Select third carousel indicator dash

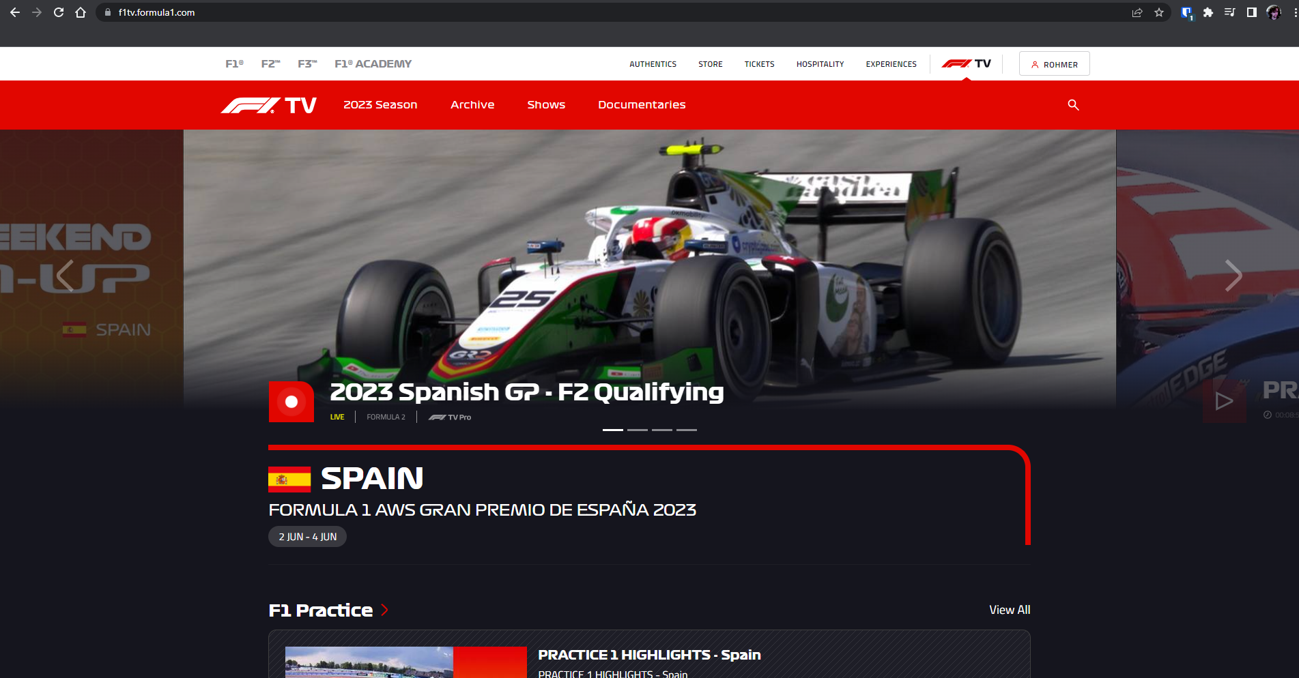click(x=662, y=430)
